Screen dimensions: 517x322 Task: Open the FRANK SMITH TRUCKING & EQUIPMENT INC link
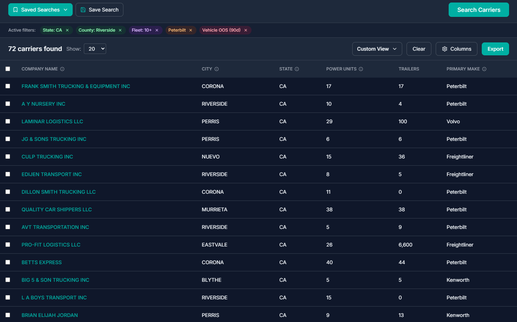click(x=76, y=86)
